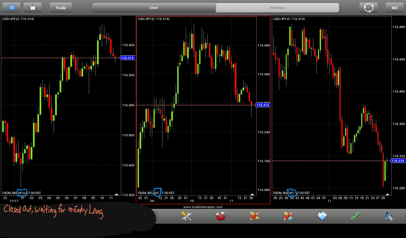
Task: Tap the 116.280 price axis label
Action: 399,188
